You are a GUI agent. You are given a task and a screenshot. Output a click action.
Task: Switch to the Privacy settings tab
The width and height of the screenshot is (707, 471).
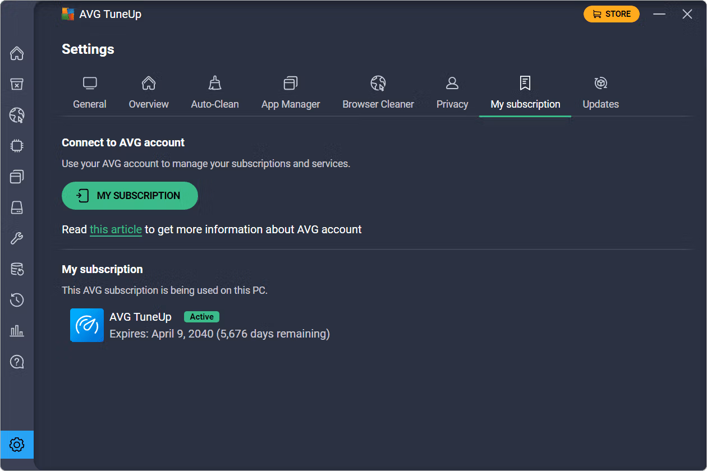pos(452,94)
